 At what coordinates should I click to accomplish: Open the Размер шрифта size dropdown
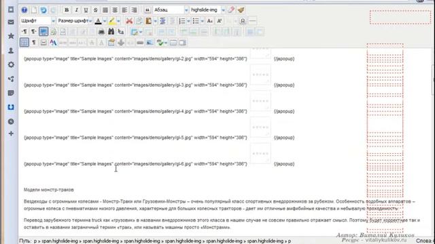click(75, 21)
